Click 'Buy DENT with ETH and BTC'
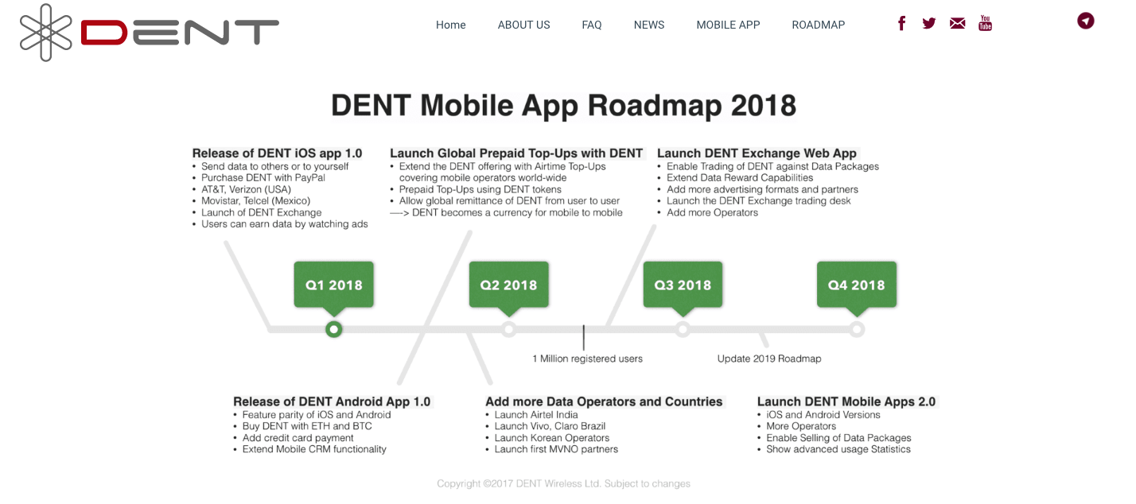Image resolution: width=1136 pixels, height=504 pixels. click(x=307, y=426)
